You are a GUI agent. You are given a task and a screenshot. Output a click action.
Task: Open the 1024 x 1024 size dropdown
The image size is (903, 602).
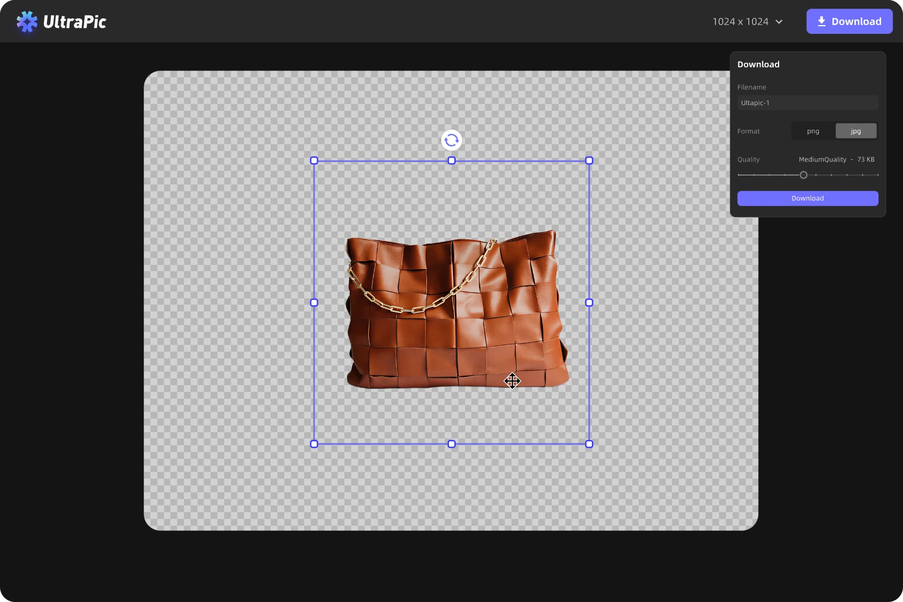pyautogui.click(x=741, y=21)
